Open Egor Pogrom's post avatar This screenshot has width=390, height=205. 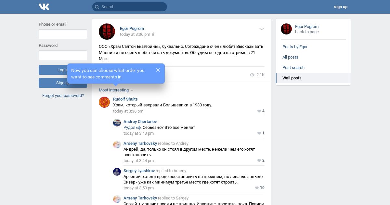(x=107, y=32)
